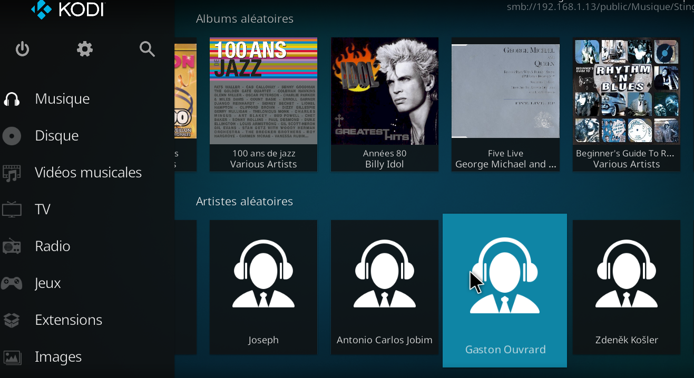Click the headphones icon beside Musique
The width and height of the screenshot is (694, 378).
(x=12, y=99)
